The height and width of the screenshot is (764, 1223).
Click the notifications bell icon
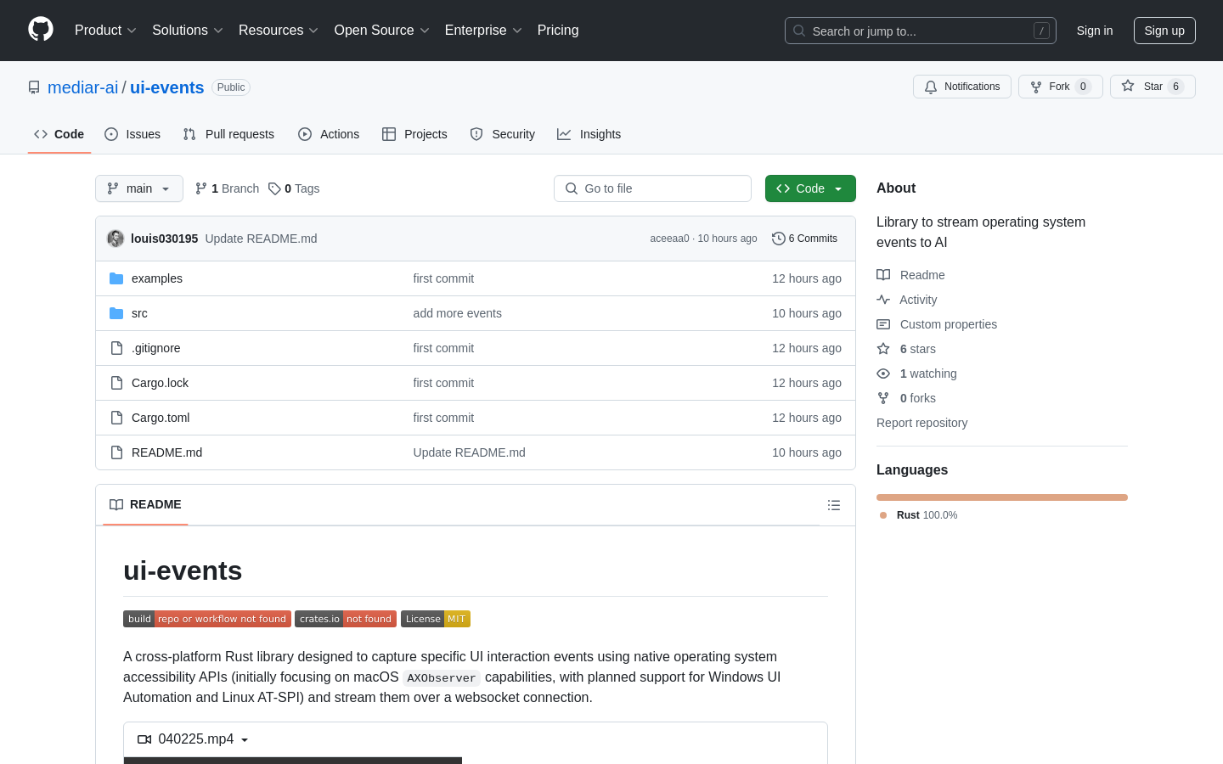931,87
